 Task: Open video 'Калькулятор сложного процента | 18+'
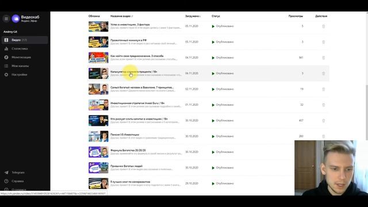click(x=134, y=71)
